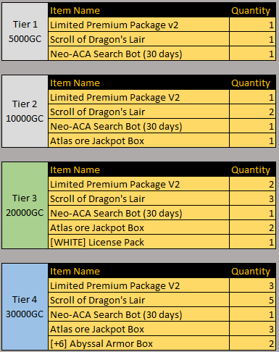Select the Tier 1 5000GC cell
This screenshot has width=279, height=352.
tap(25, 32)
